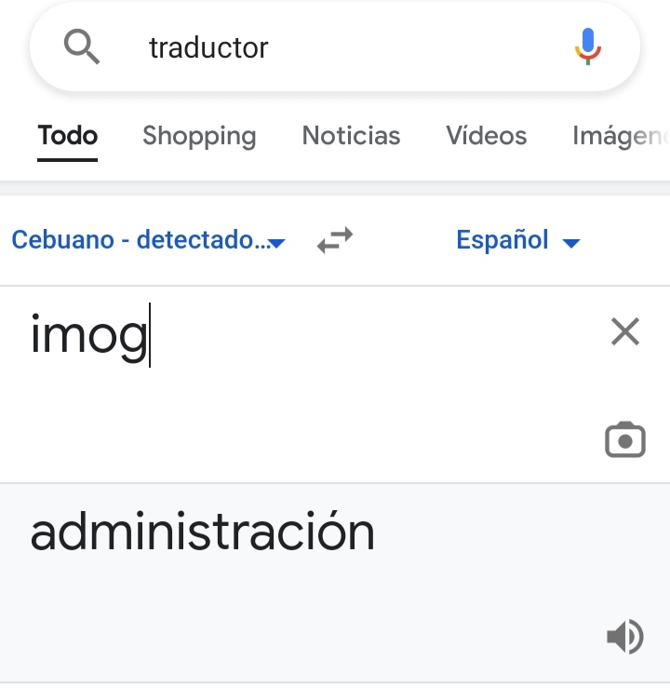Click the arrow beside 'Cebuano - detectado'

(x=276, y=244)
